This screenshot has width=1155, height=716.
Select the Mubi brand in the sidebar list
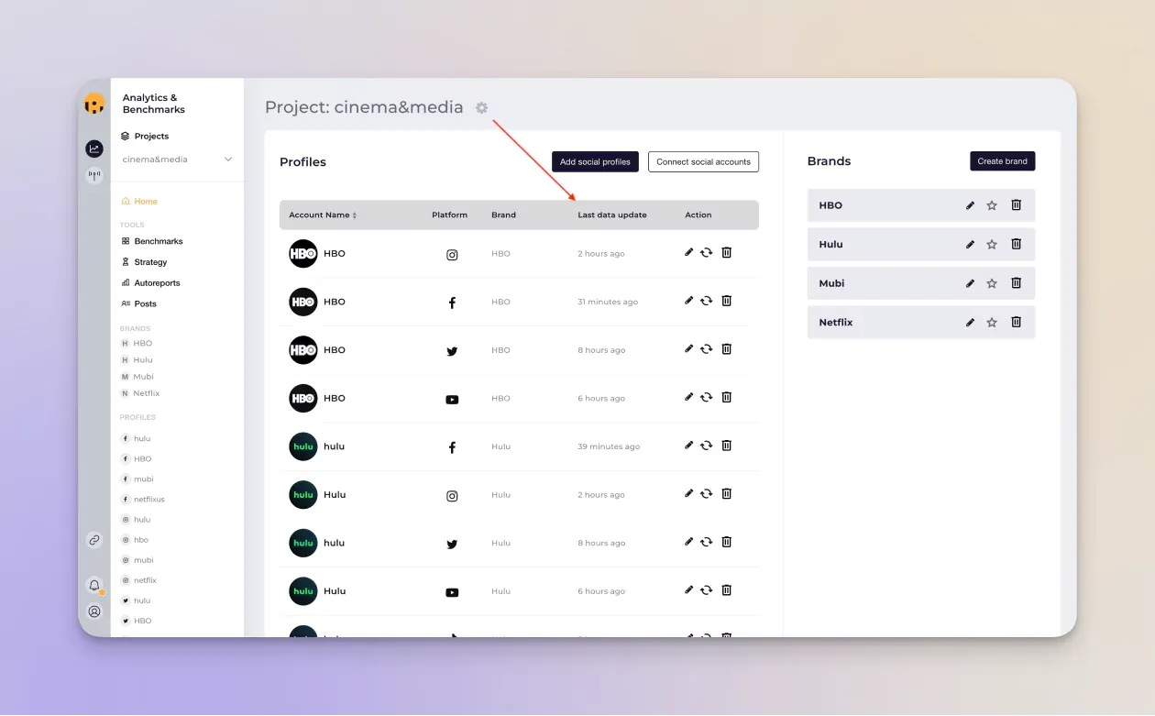137,377
